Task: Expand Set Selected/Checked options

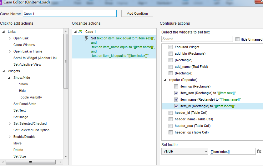Action: click(10, 123)
